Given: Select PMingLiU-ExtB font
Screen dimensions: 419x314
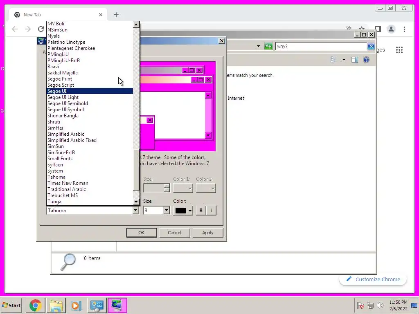Looking at the screenshot, I should (x=90, y=61).
